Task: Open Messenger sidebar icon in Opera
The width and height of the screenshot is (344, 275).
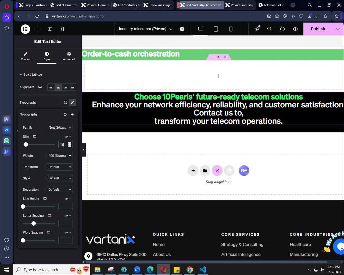Action: coord(7,130)
